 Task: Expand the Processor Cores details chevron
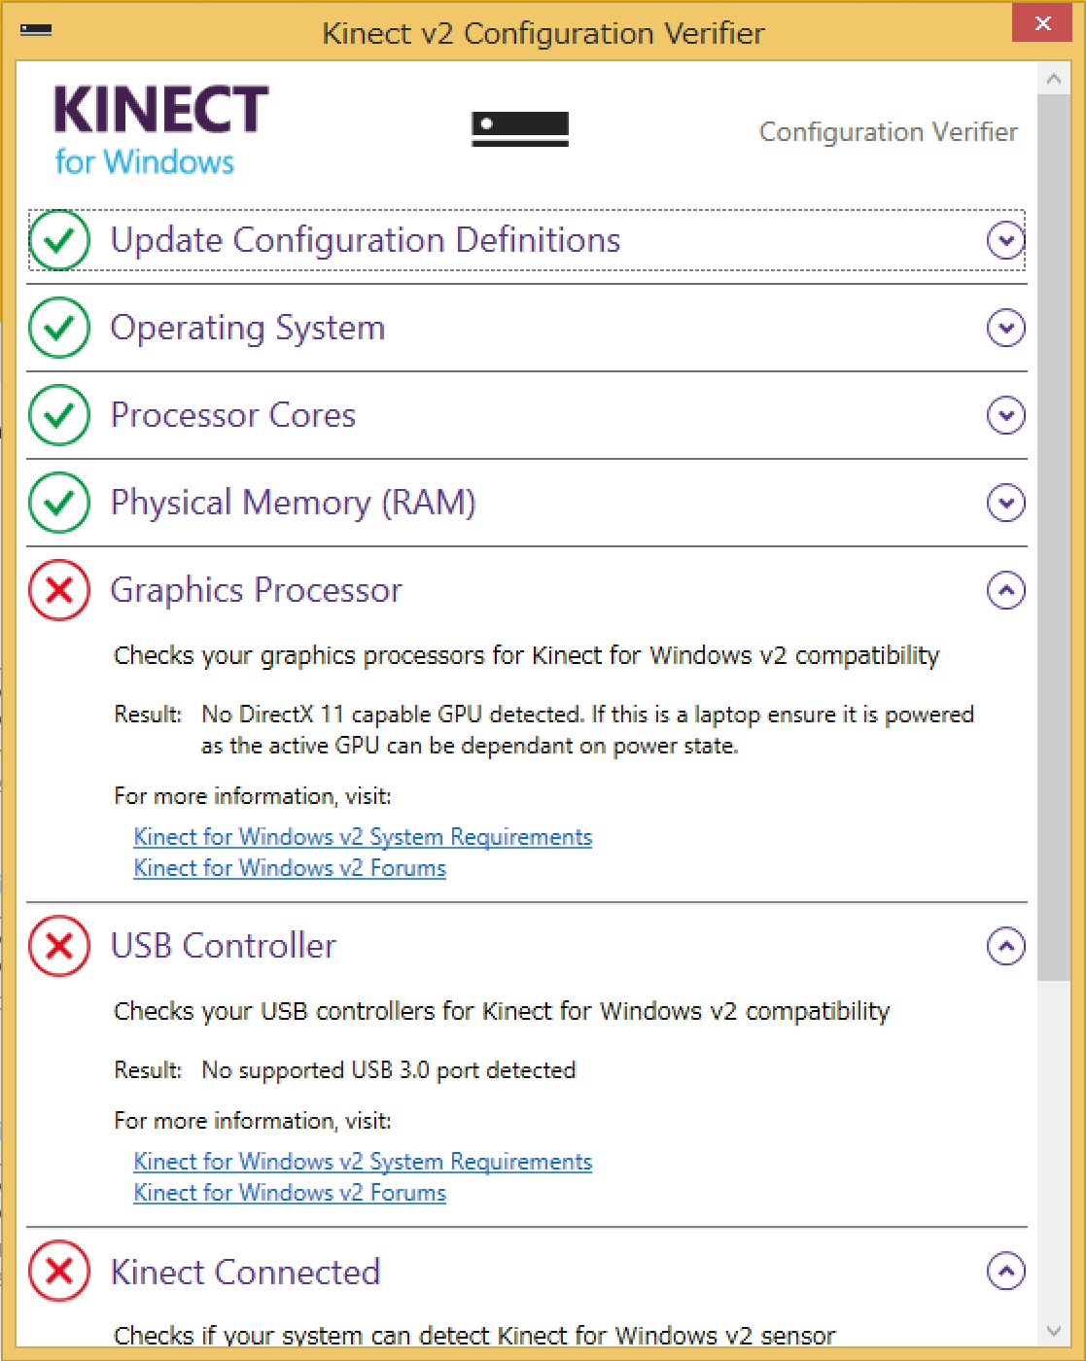tap(1005, 415)
